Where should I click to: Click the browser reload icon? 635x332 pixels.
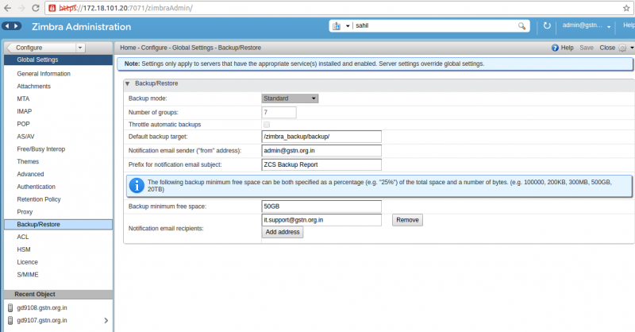35,8
